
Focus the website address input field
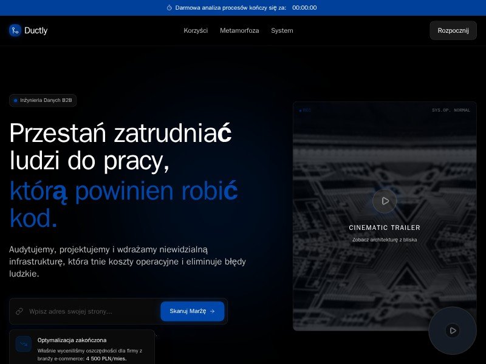(x=93, y=311)
